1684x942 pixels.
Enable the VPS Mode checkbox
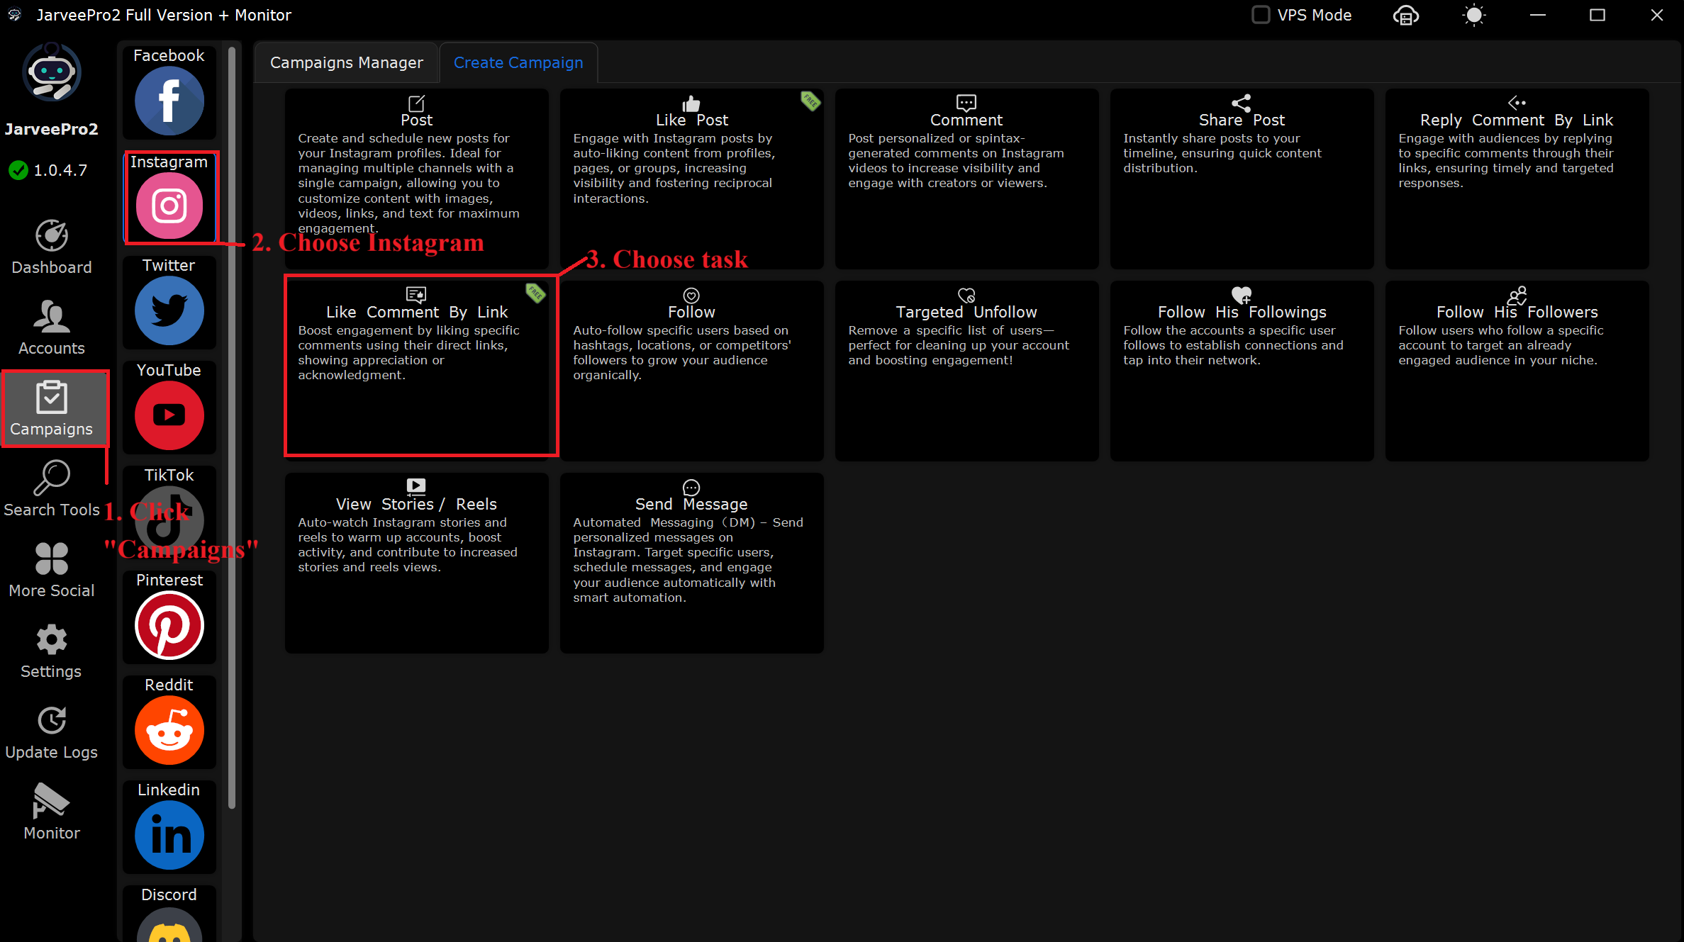(x=1261, y=15)
